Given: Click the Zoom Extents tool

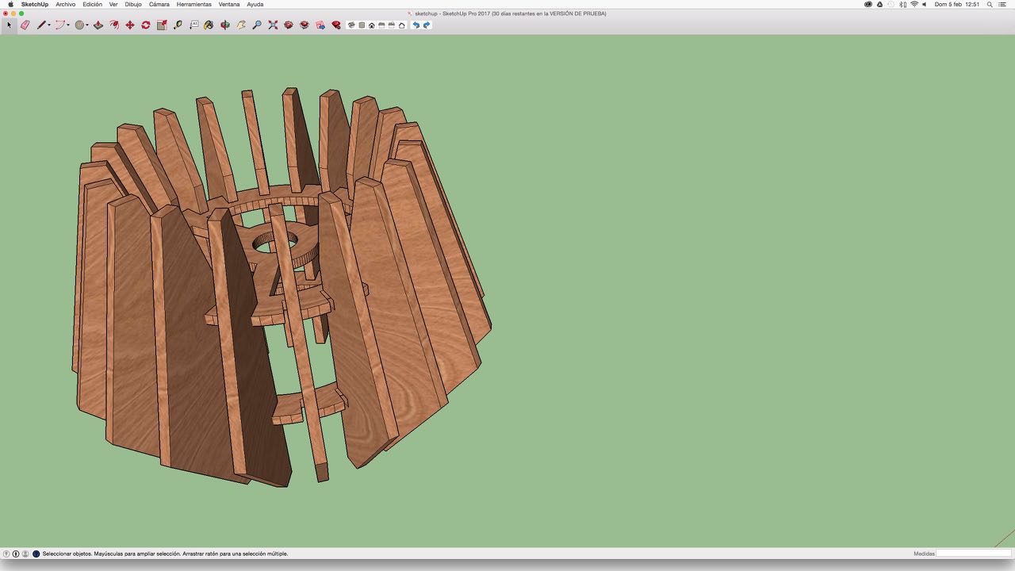Looking at the screenshot, I should pyautogui.click(x=273, y=25).
